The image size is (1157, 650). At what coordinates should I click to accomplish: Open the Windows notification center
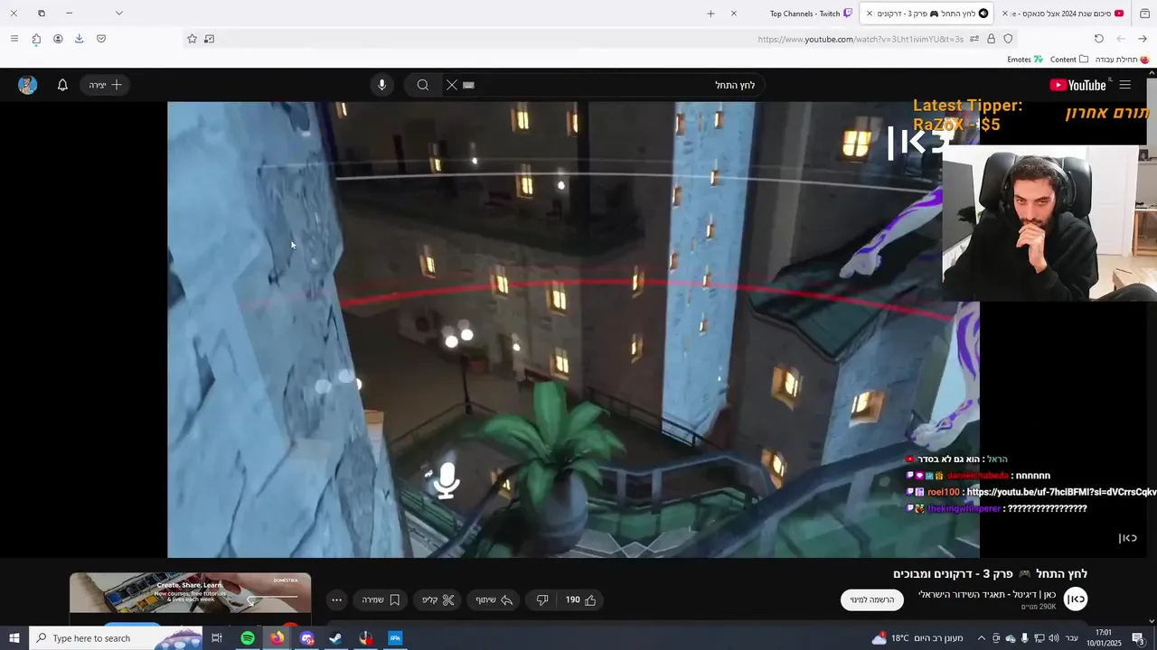1138,638
